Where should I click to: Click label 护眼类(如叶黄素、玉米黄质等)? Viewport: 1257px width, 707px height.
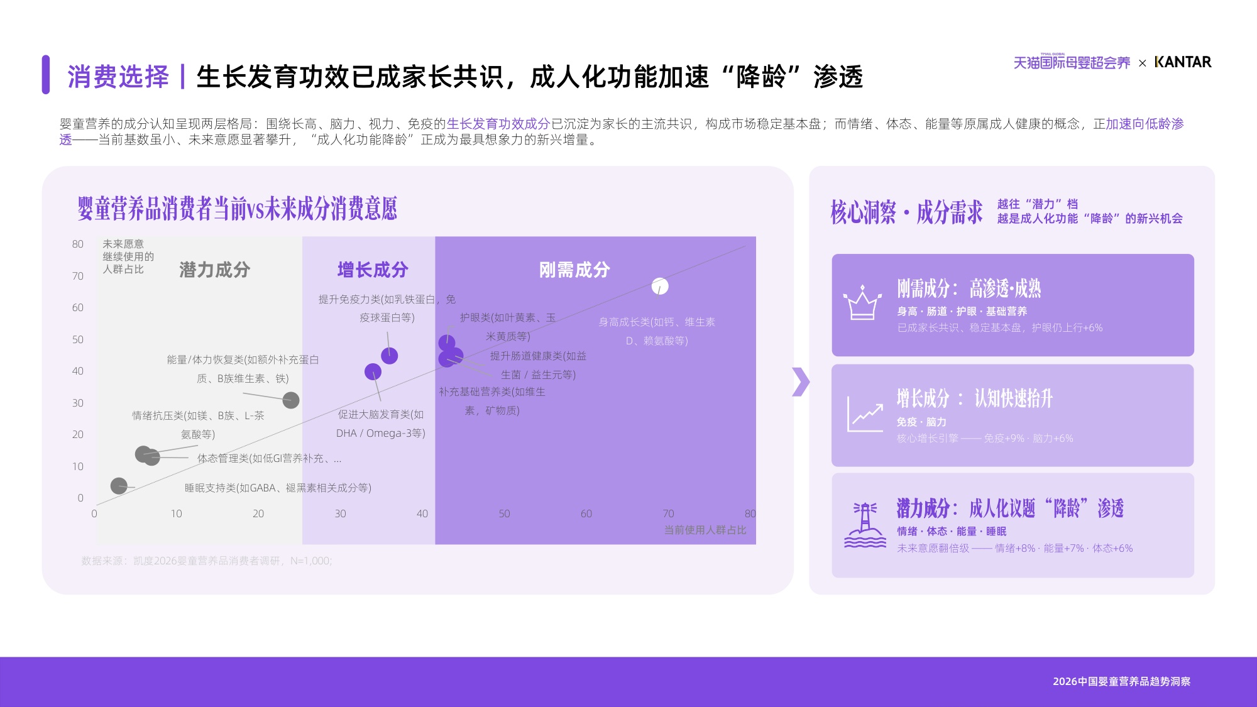click(508, 327)
